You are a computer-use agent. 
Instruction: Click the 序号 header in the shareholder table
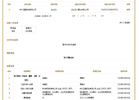9,4
